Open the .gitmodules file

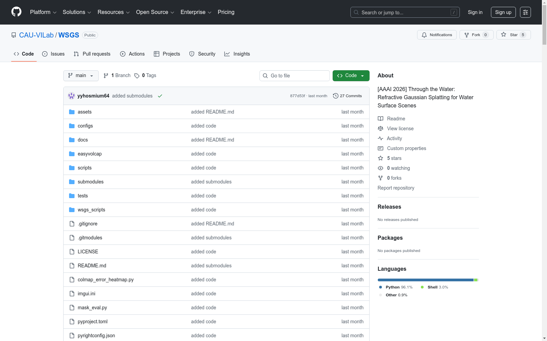(90, 238)
